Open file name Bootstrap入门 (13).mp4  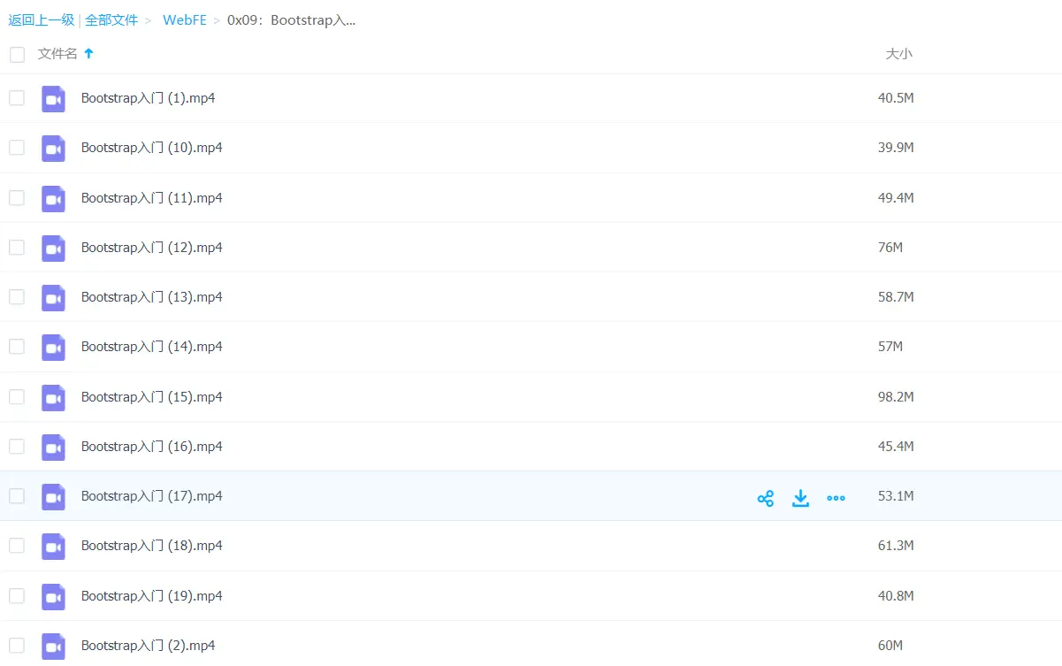coord(151,297)
